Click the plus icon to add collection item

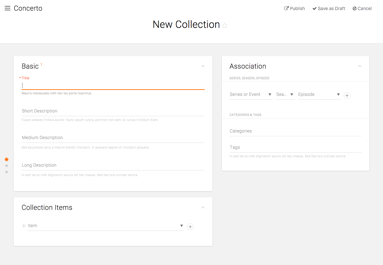[190, 227]
